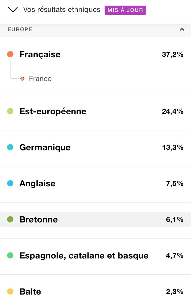This screenshot has width=191, height=301.
Task: Open the Est-européenne ethnicity entry
Action: click(x=95, y=112)
